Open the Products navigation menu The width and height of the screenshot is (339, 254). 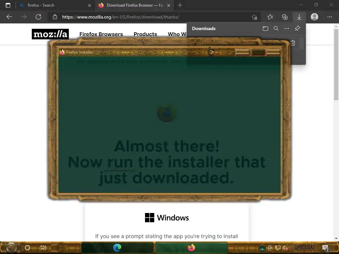click(x=145, y=34)
